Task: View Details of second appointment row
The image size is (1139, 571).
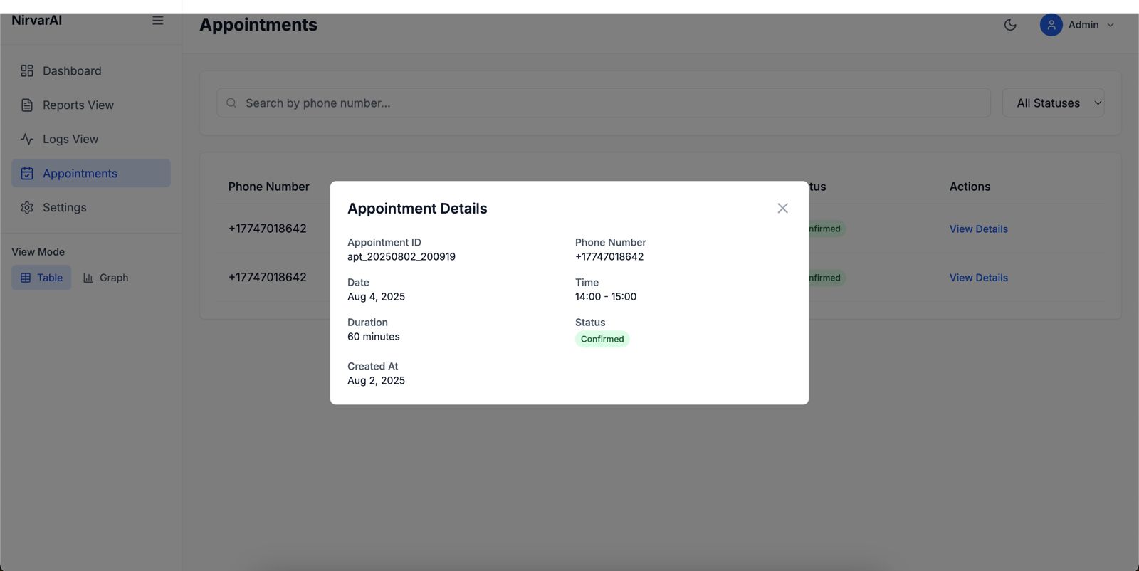Action: [x=979, y=278]
